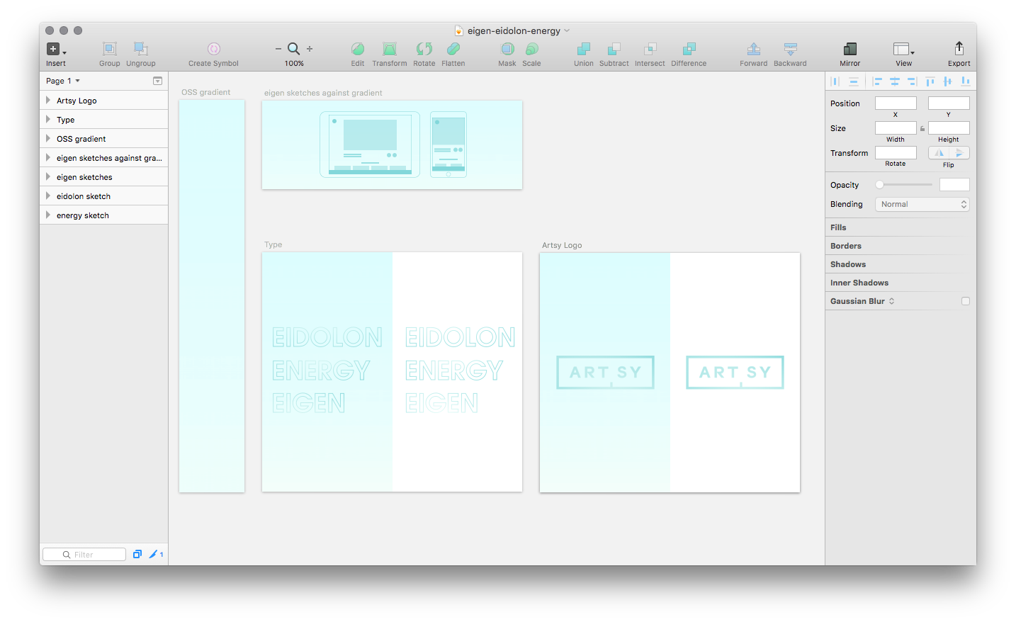
Task: Select the Edit tool
Action: coord(358,49)
